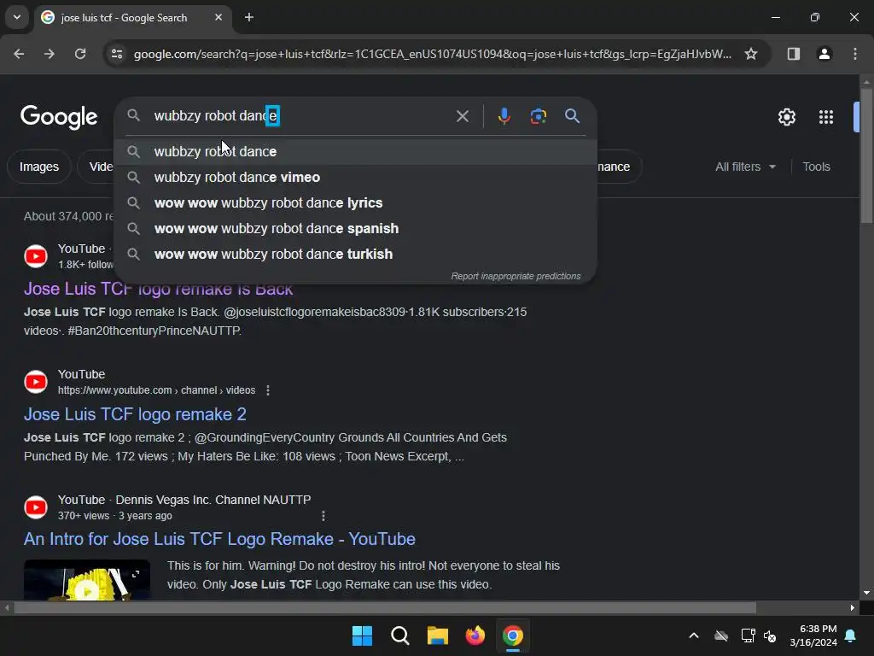Select the jose luis tcf Google Search tab
Image resolution: width=874 pixels, height=656 pixels.
(x=132, y=17)
